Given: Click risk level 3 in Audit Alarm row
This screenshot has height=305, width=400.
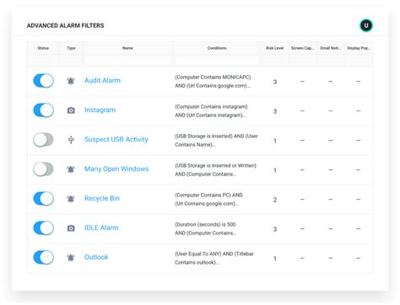Looking at the screenshot, I should 275,82.
